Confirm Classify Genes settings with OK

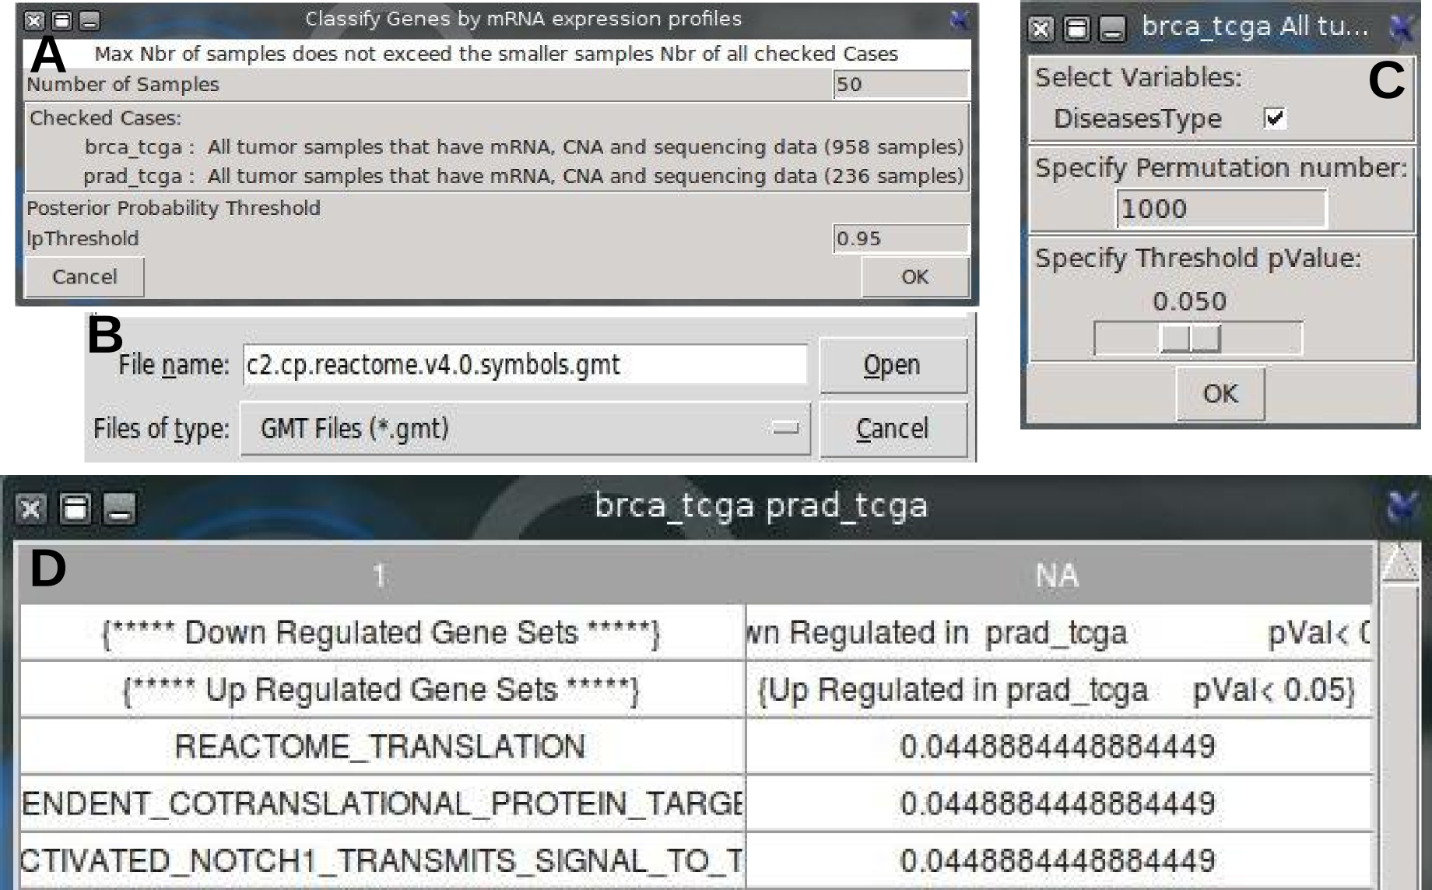point(914,277)
